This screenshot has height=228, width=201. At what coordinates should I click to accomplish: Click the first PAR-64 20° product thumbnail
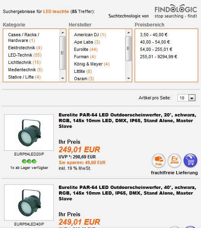coord(29,132)
